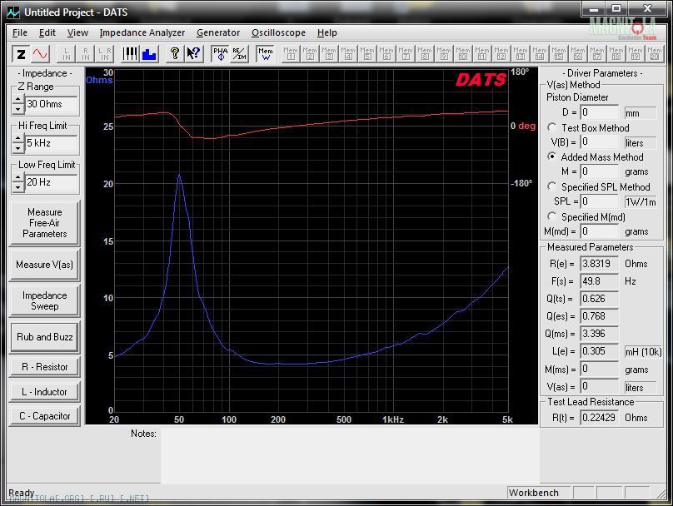Click the blue bar graph toolbar icon
673x506 pixels.
click(149, 54)
